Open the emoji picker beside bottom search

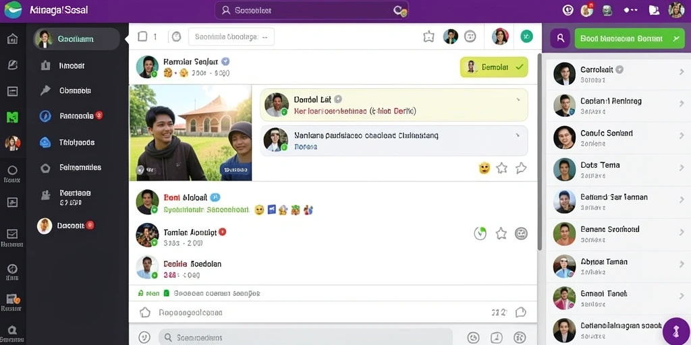click(144, 338)
